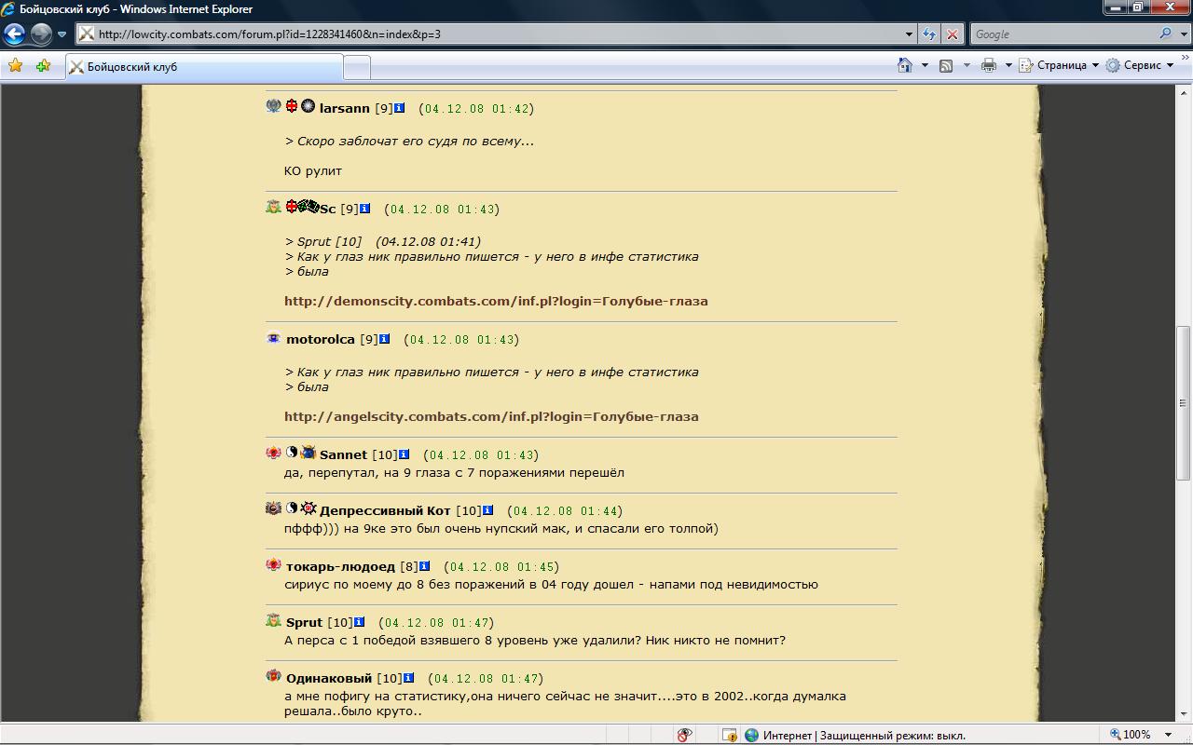The image size is (1193, 745).
Task: Click username токарь-людоед
Action: [340, 566]
